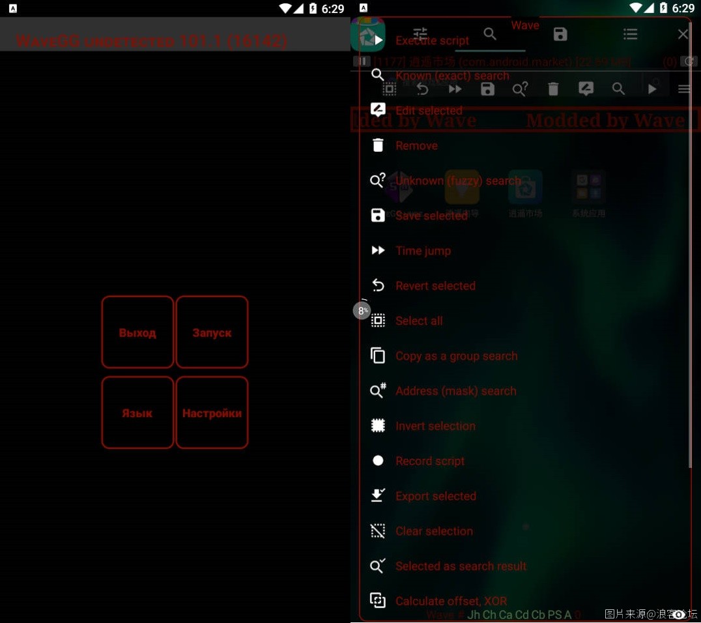Toggle the pause icon beside process name
This screenshot has width=701, height=623.
pos(361,61)
